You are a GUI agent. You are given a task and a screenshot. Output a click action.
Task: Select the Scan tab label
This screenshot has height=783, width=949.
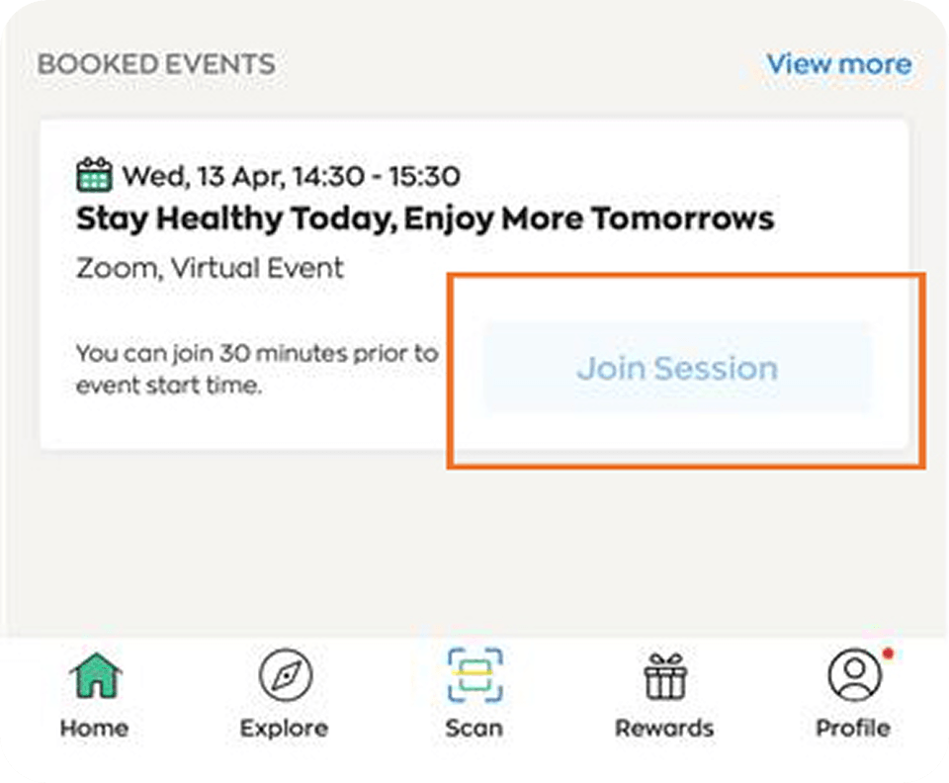click(474, 729)
